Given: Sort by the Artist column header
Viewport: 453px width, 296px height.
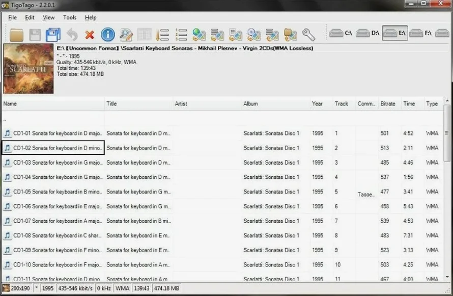Looking at the screenshot, I should click(x=207, y=104).
